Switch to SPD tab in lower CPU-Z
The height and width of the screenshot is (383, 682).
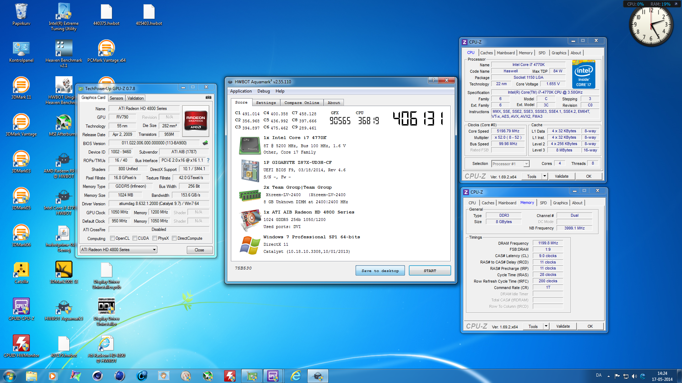(543, 203)
